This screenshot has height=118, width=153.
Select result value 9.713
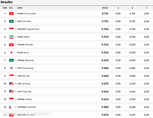(105, 13)
